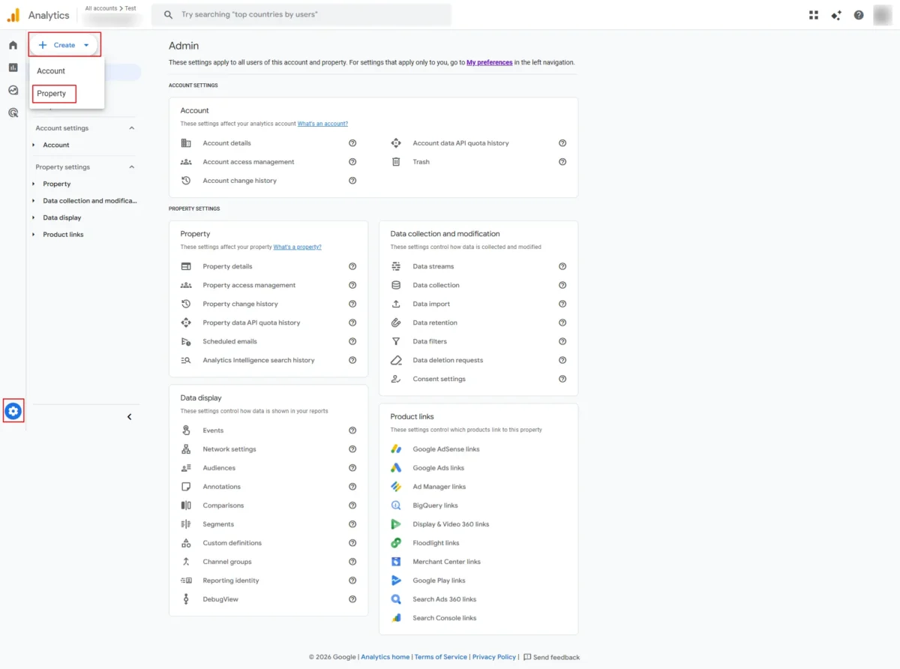Open Explore from the left sidebar
900x669 pixels.
click(x=13, y=90)
